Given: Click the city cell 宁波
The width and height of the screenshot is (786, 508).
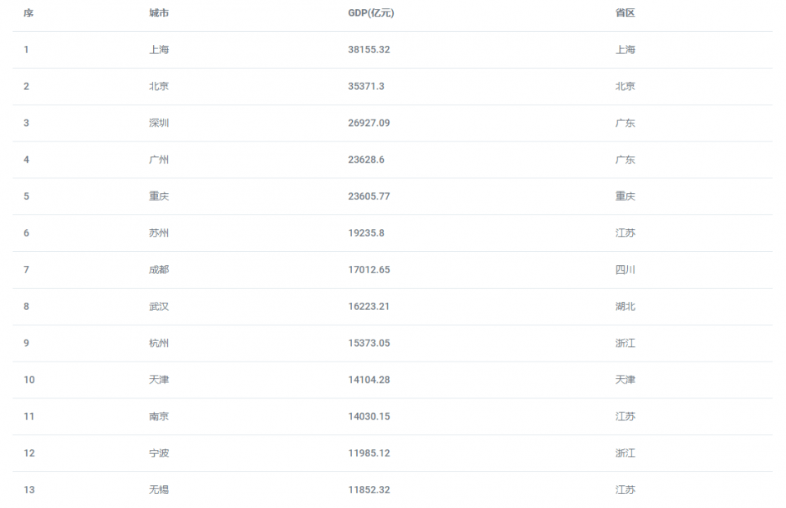Looking at the screenshot, I should [x=158, y=453].
